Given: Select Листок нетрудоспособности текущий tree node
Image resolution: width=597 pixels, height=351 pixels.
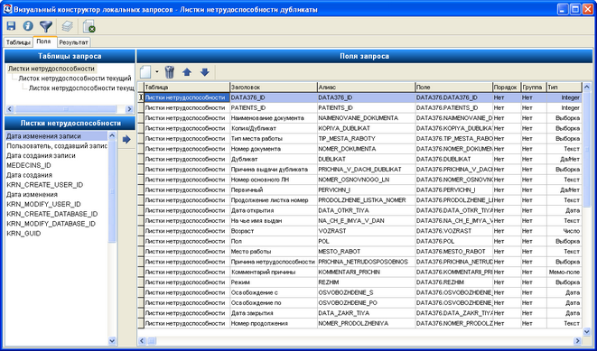Looking at the screenshot, I should (75, 79).
